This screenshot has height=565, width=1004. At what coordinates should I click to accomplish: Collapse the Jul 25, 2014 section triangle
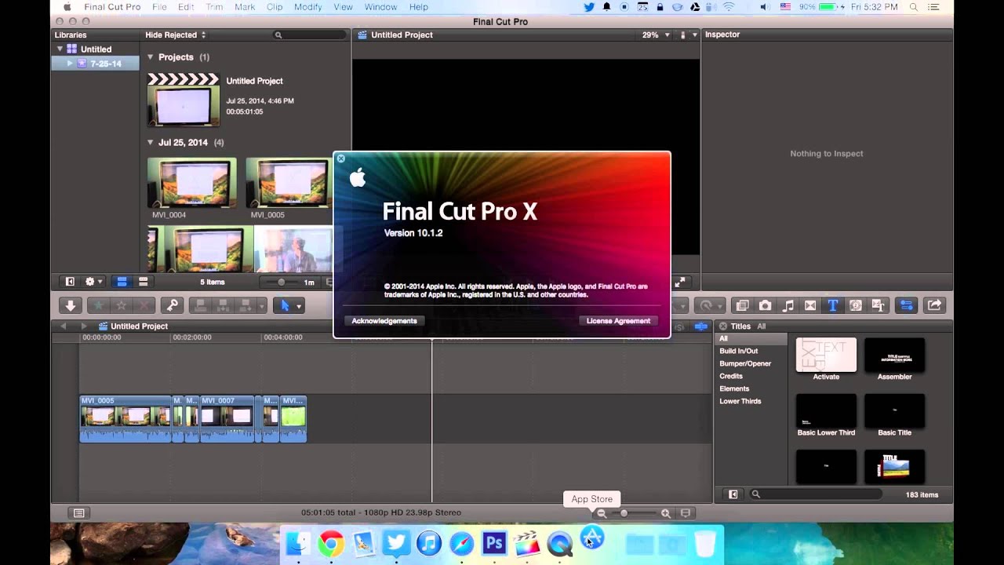151,143
